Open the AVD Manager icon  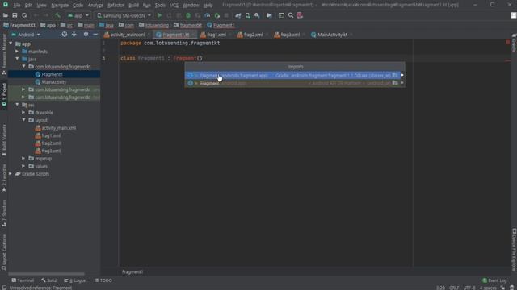248,15
